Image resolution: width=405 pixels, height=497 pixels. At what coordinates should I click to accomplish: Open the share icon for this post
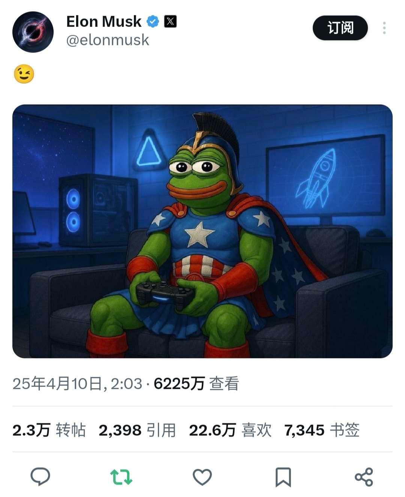(x=364, y=477)
